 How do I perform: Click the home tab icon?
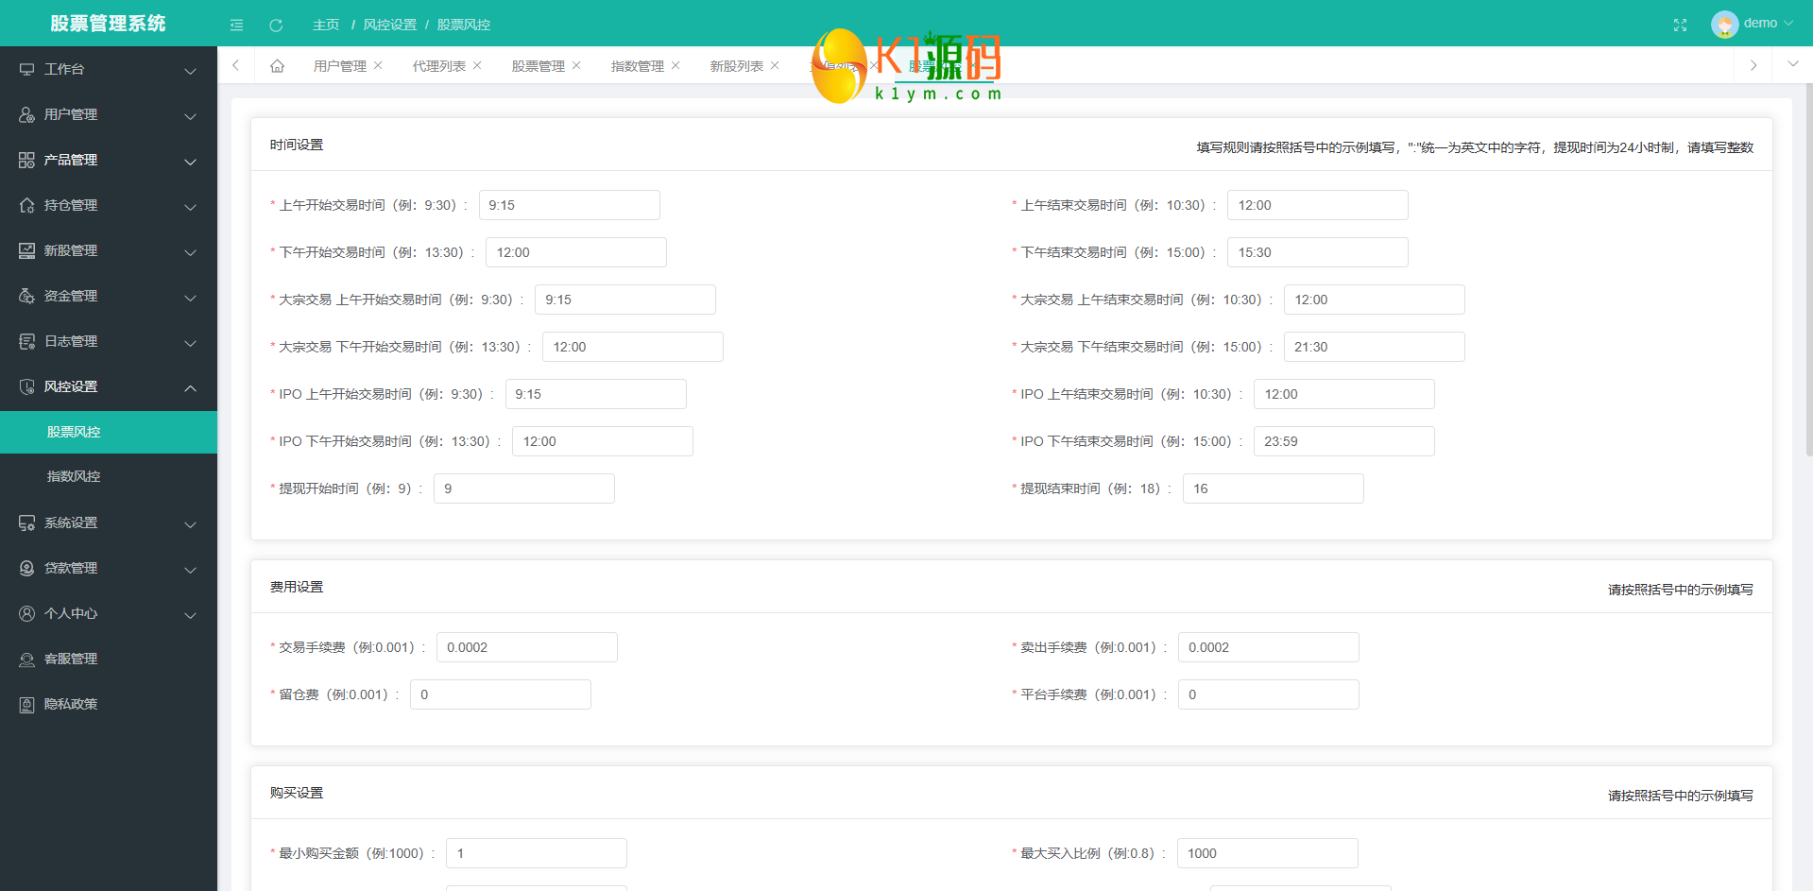[277, 66]
